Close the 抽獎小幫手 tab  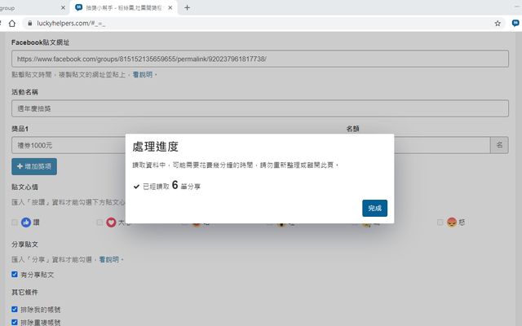tap(170, 7)
